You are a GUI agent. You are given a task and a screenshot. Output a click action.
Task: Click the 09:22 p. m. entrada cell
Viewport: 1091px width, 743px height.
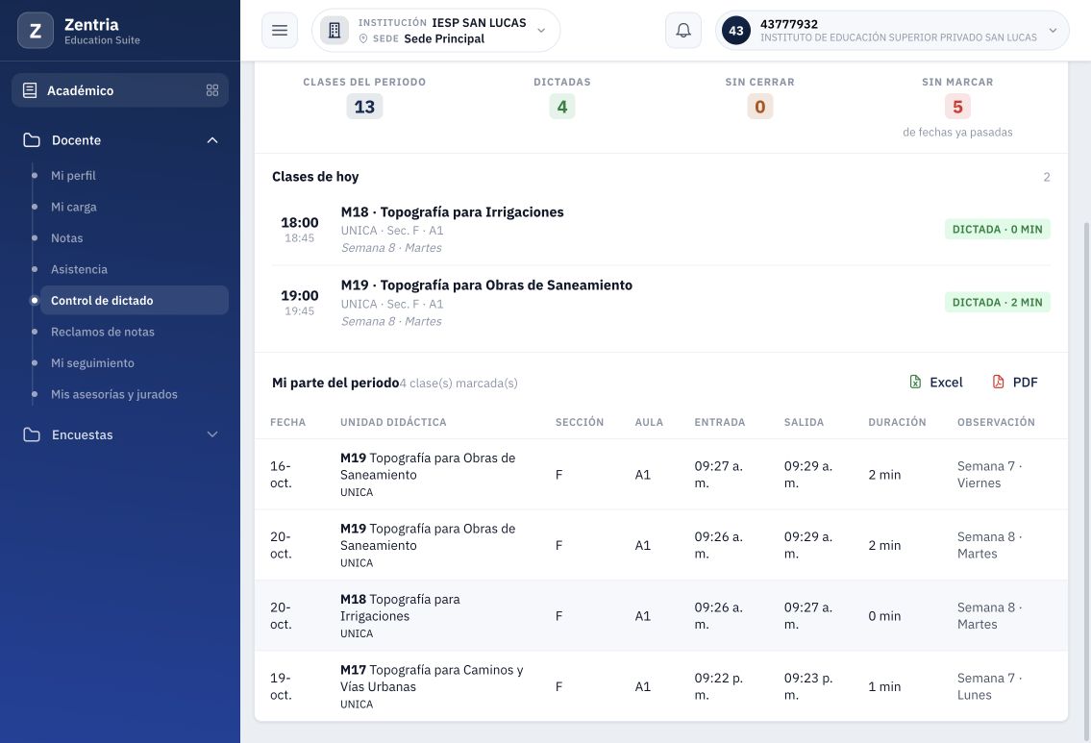(x=719, y=686)
